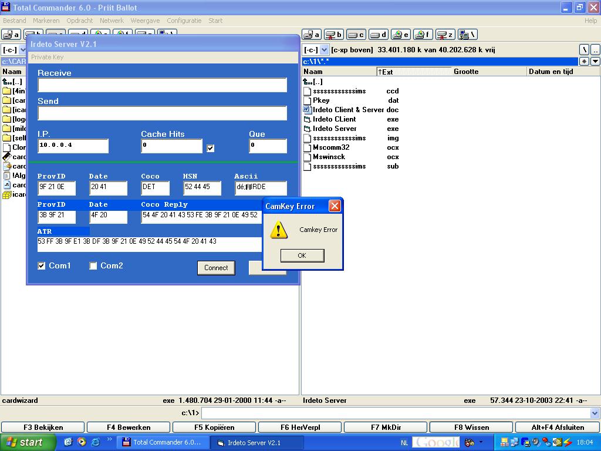Open the left panel drive dropdown arrow
601x451 pixels.
click(x=23, y=50)
